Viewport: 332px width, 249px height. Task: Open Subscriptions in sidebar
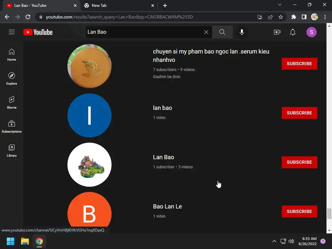(12, 127)
